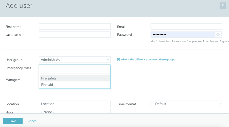Choose First aid emergency role
The width and height of the screenshot is (229, 127).
pos(75,85)
